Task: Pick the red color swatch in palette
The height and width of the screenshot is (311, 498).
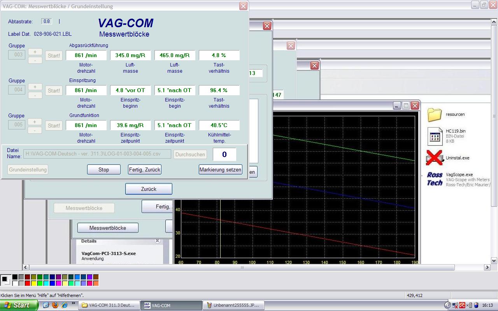Action: pos(27,283)
